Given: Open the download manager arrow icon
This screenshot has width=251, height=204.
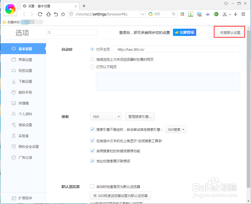Looking at the screenshot, I should point(235,14).
